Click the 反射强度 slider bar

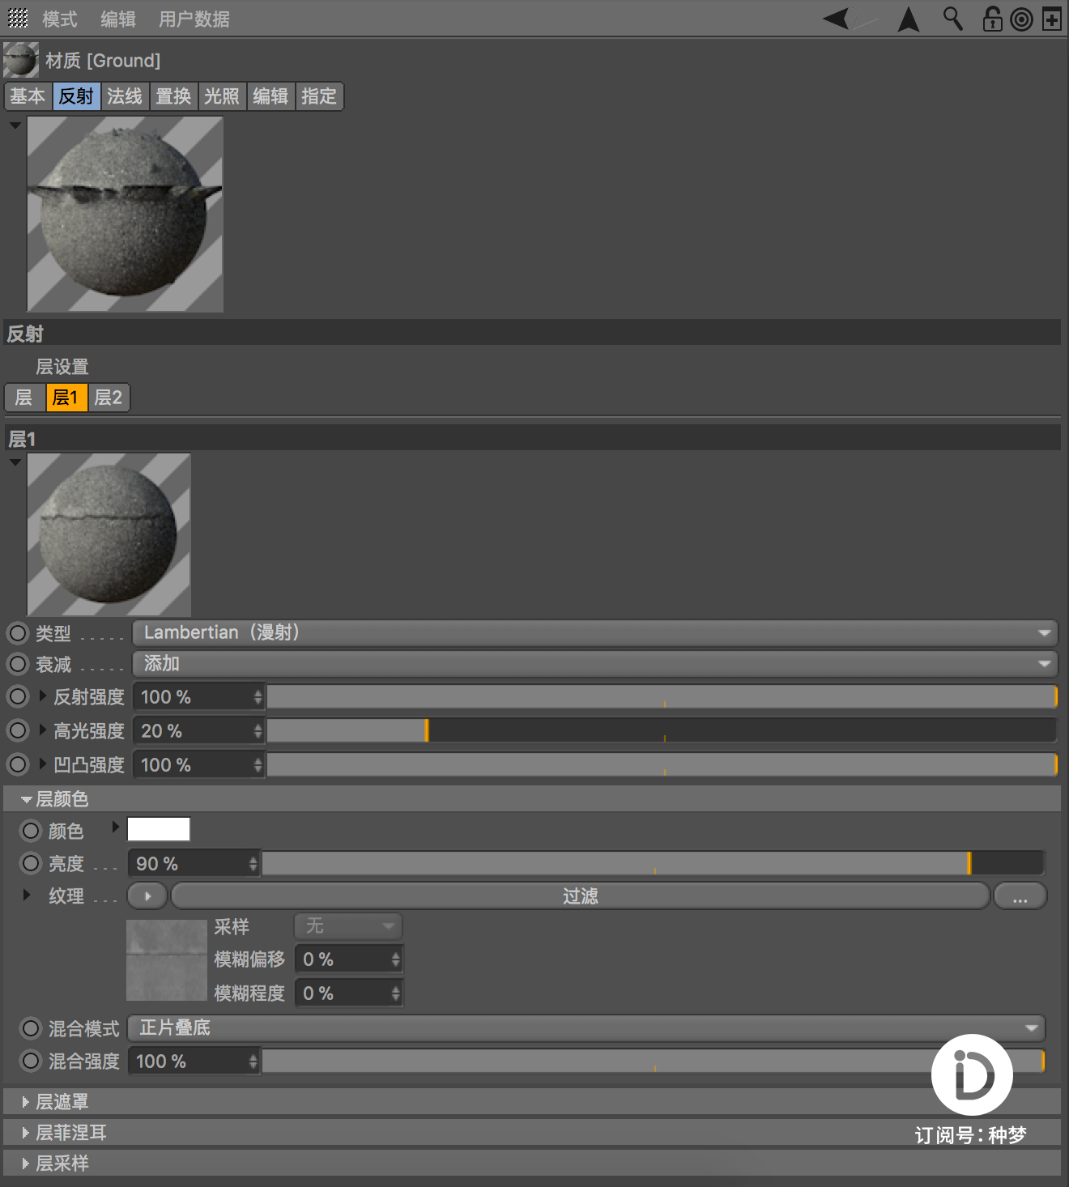[662, 696]
